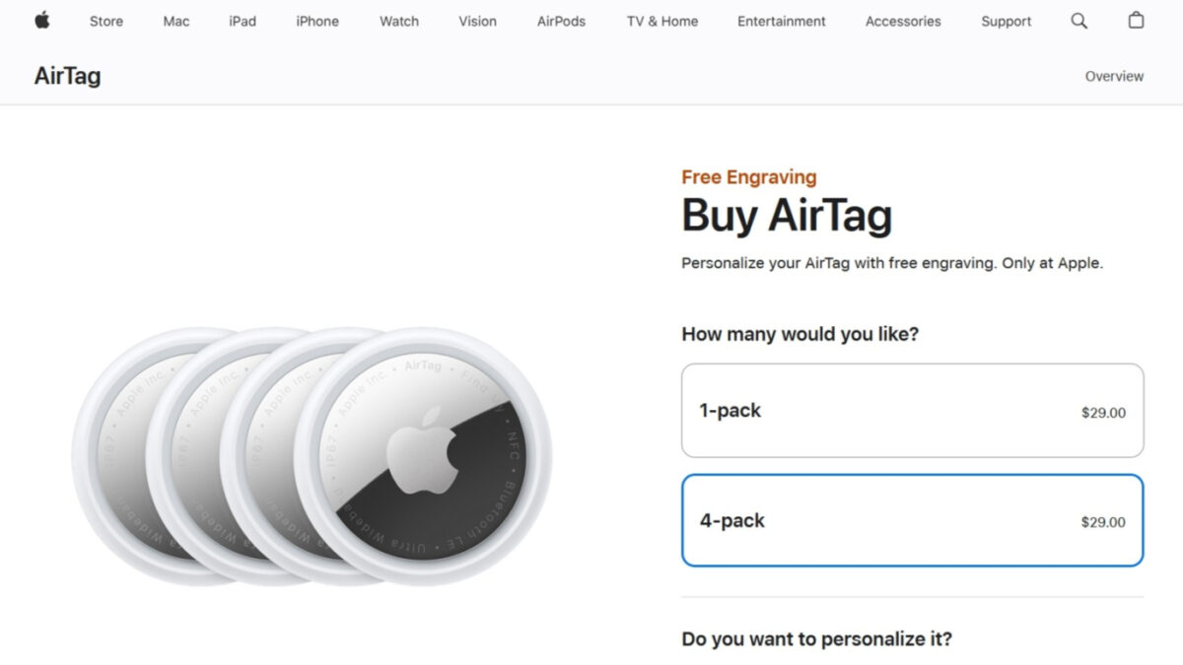The width and height of the screenshot is (1183, 665).
Task: Click the Free Engraving label
Action: pyautogui.click(x=748, y=177)
